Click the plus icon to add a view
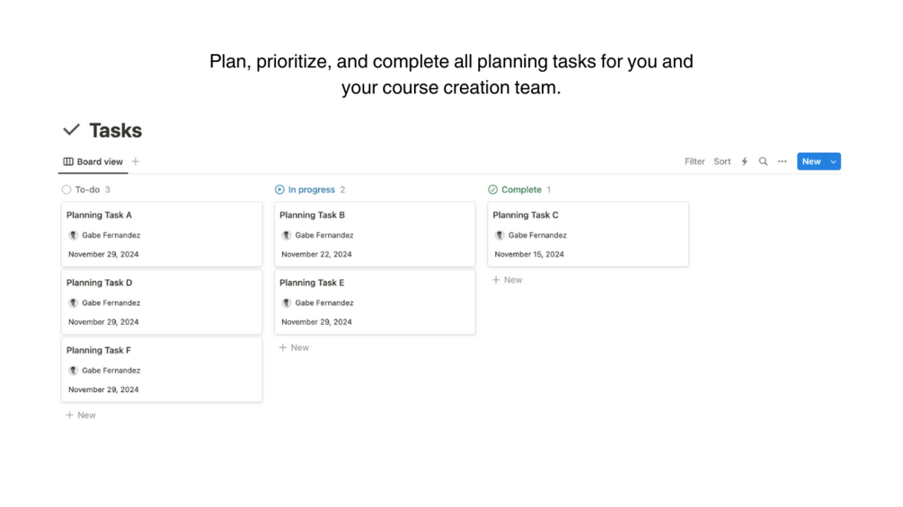Image resolution: width=903 pixels, height=507 pixels. (x=136, y=162)
